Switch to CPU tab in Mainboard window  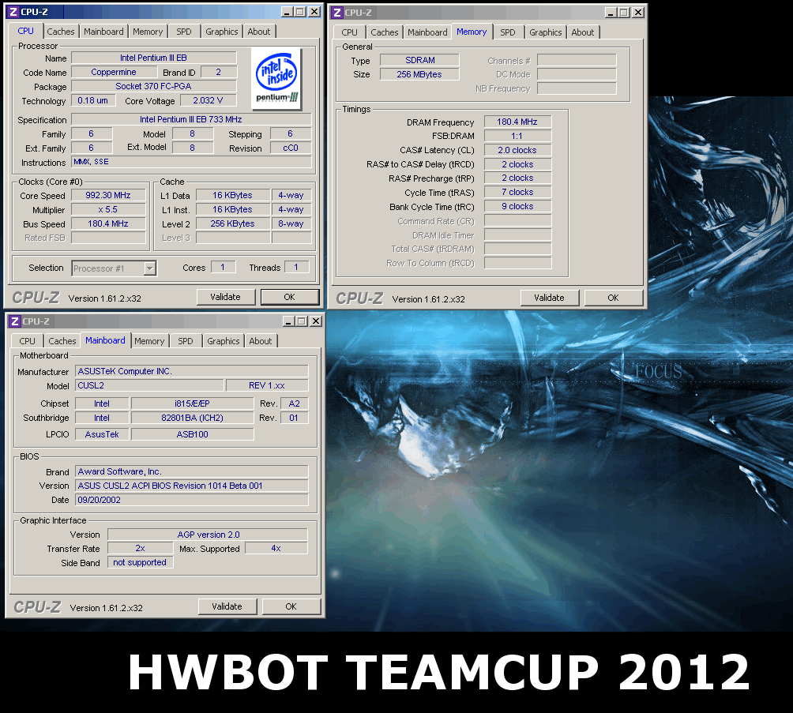[x=28, y=341]
